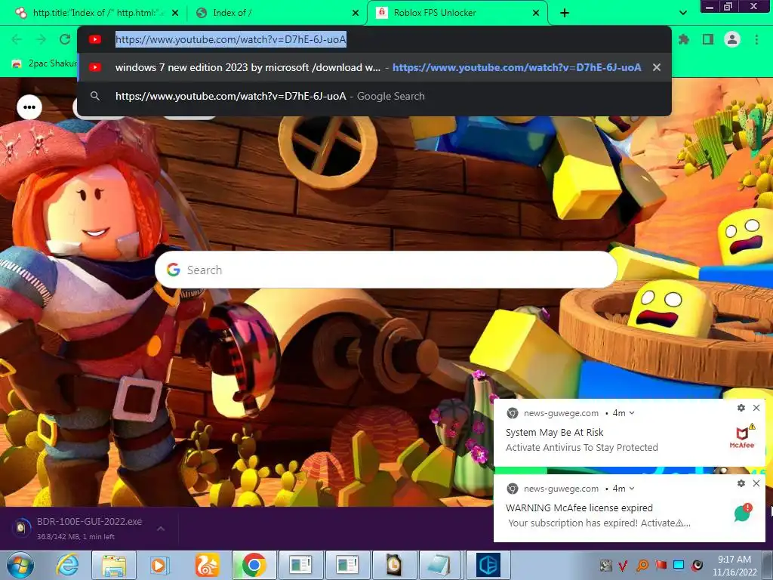Choose the Google Search suggestion for the URL

(x=374, y=96)
